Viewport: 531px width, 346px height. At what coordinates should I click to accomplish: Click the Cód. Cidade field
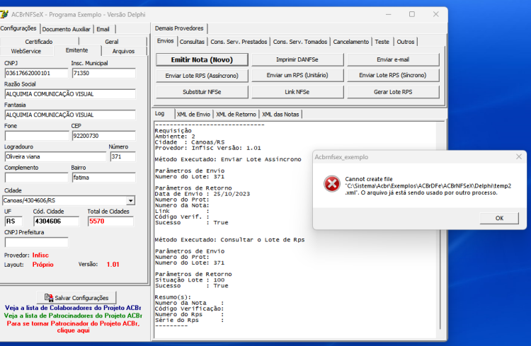pos(56,221)
